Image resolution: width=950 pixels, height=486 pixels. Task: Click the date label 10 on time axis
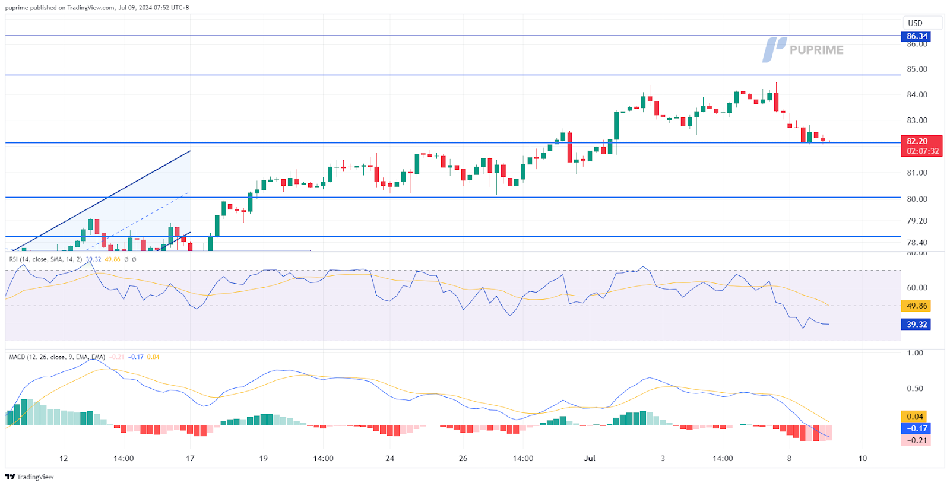[x=863, y=459]
